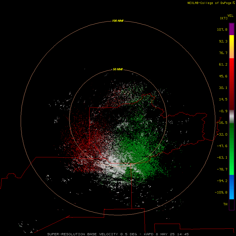Image resolution: width=236 pixels, height=236 pixels.
Task: Click the -0.9 velocity scale value
Action: (x=223, y=111)
